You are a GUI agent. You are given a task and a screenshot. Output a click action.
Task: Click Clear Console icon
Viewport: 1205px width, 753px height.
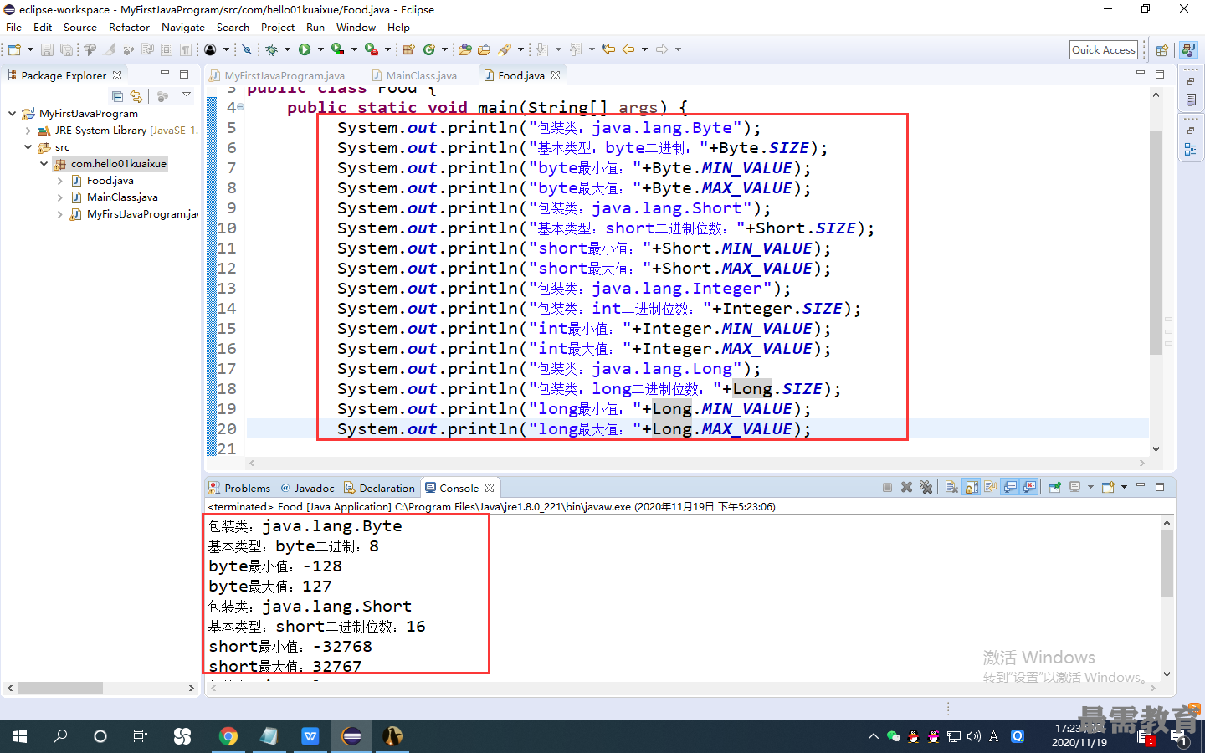click(951, 487)
